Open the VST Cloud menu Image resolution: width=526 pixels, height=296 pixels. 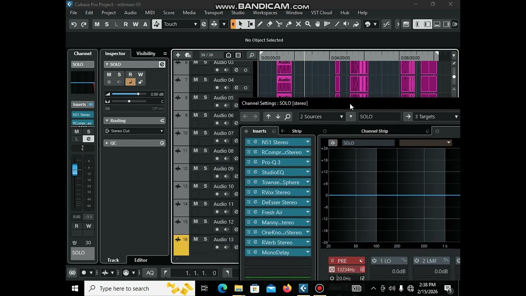321,13
